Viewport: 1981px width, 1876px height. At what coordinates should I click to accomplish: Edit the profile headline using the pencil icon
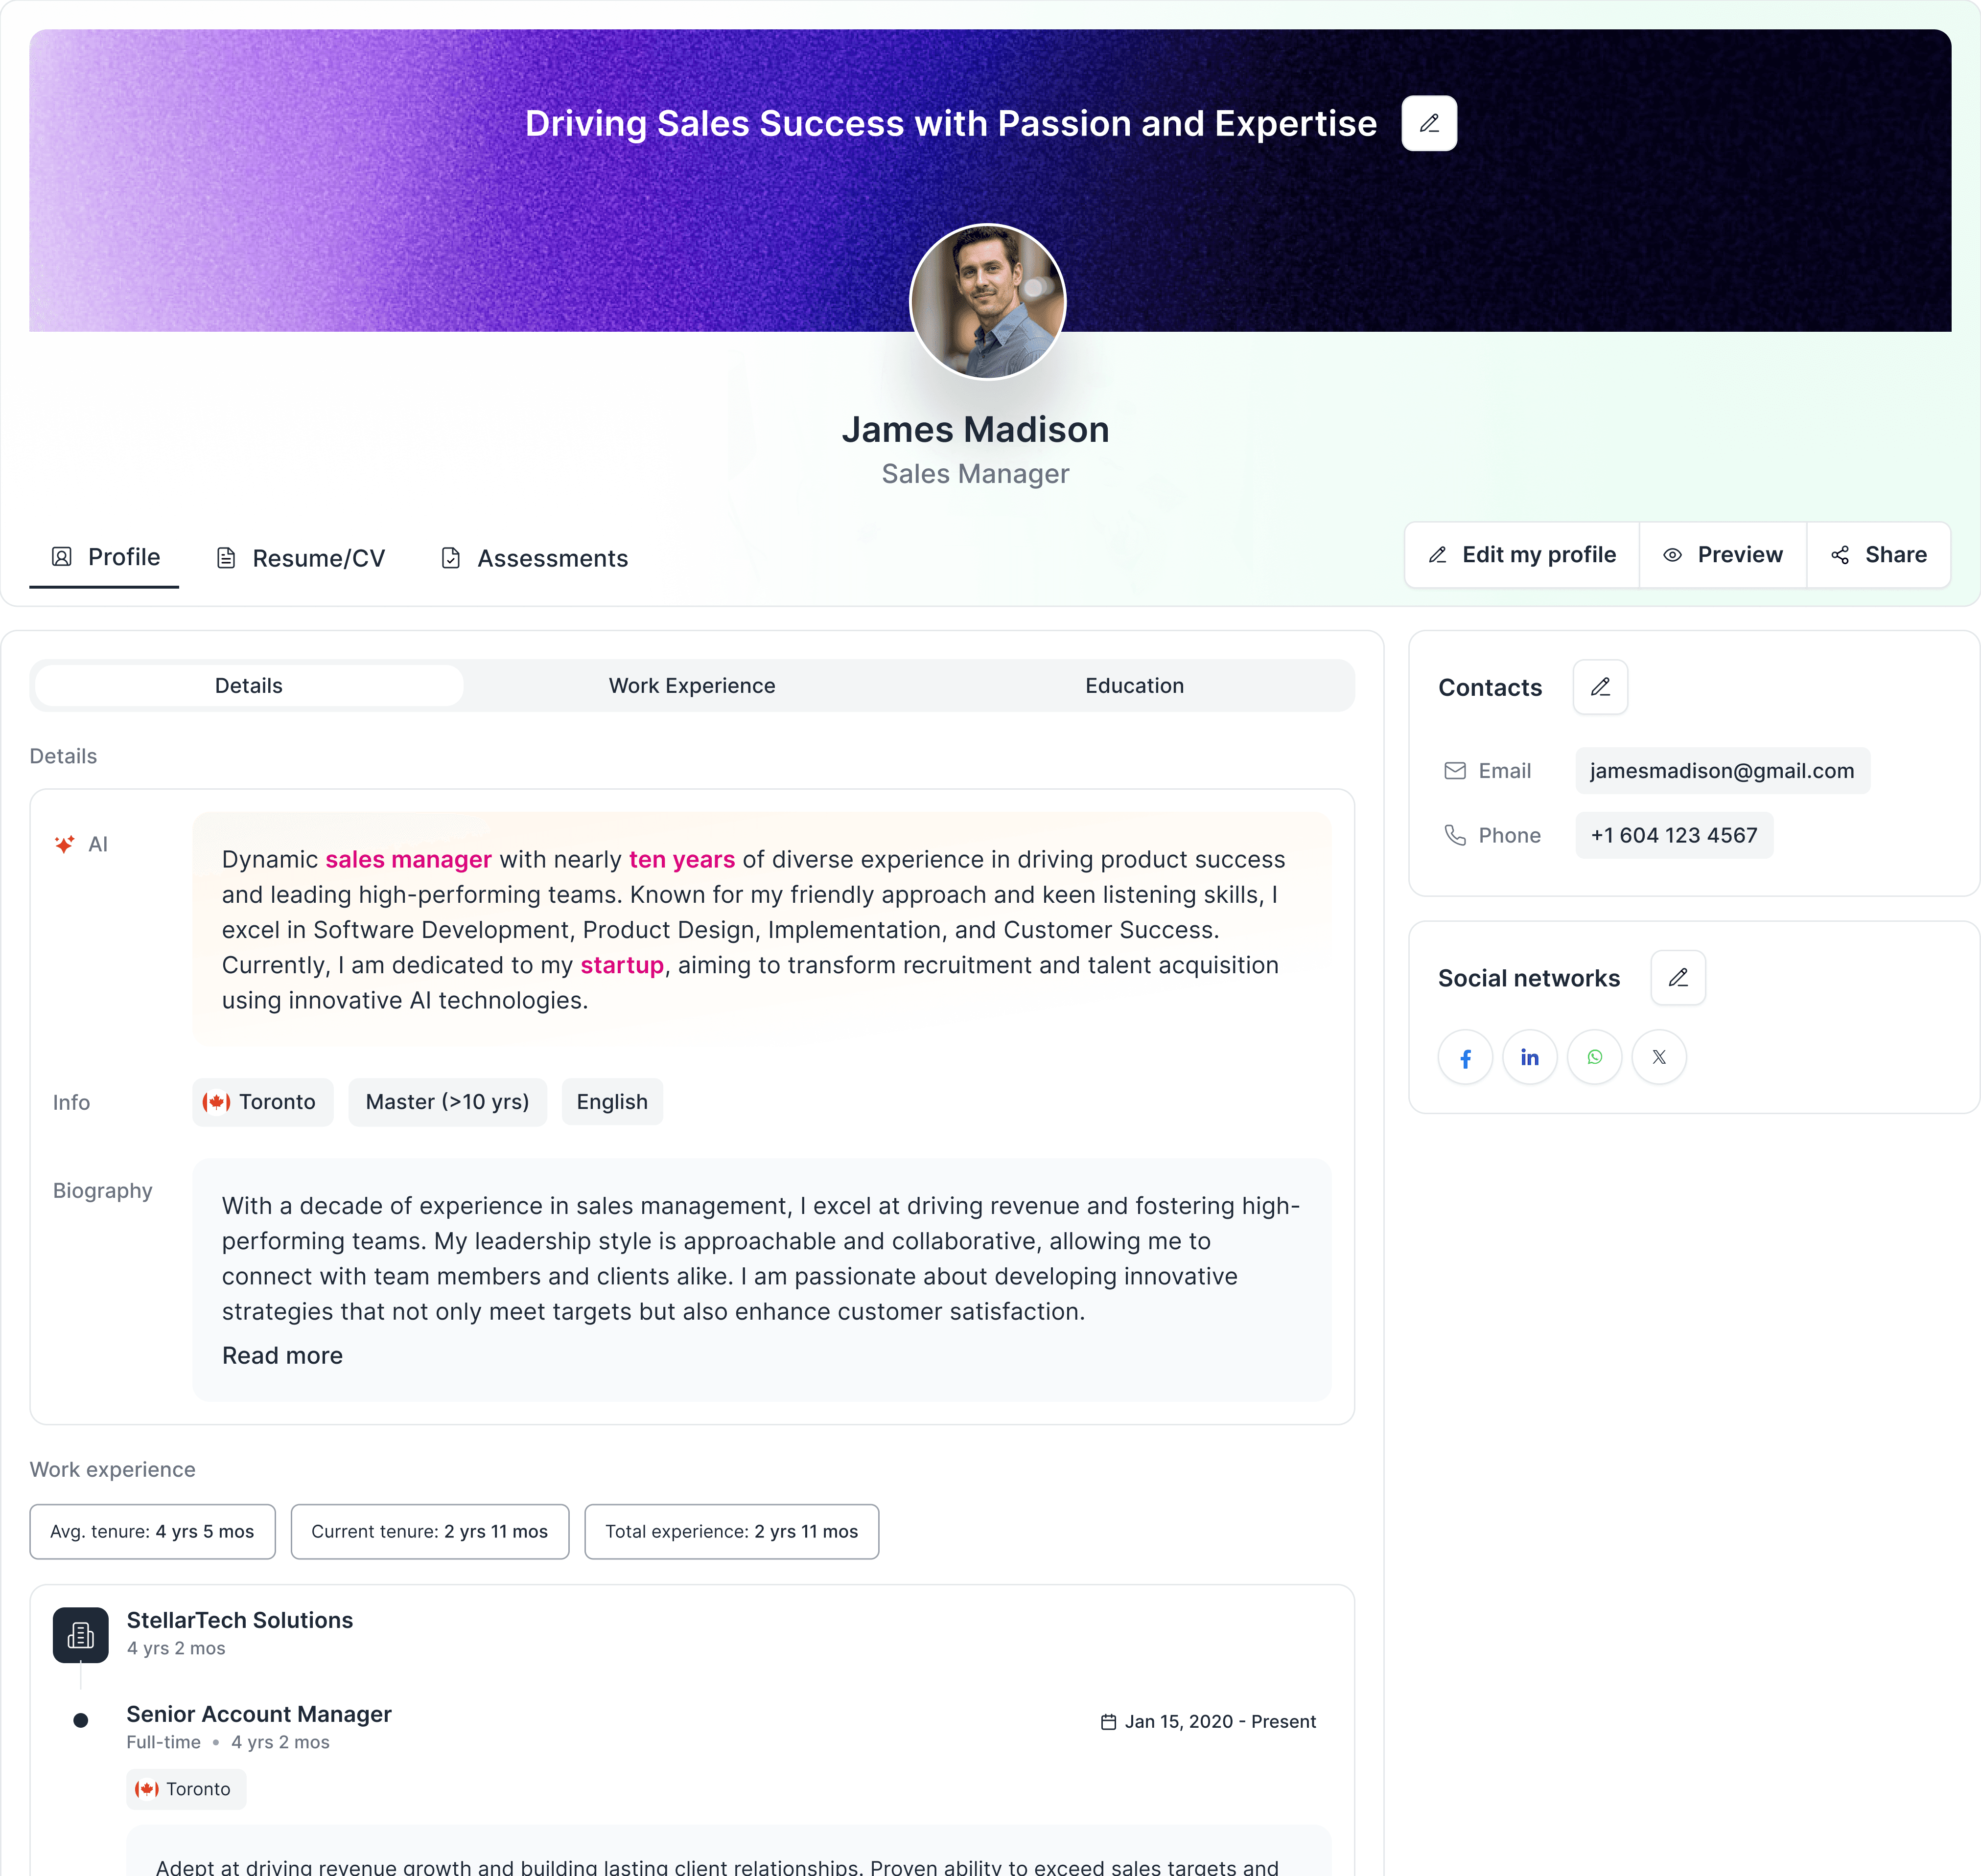pyautogui.click(x=1429, y=123)
